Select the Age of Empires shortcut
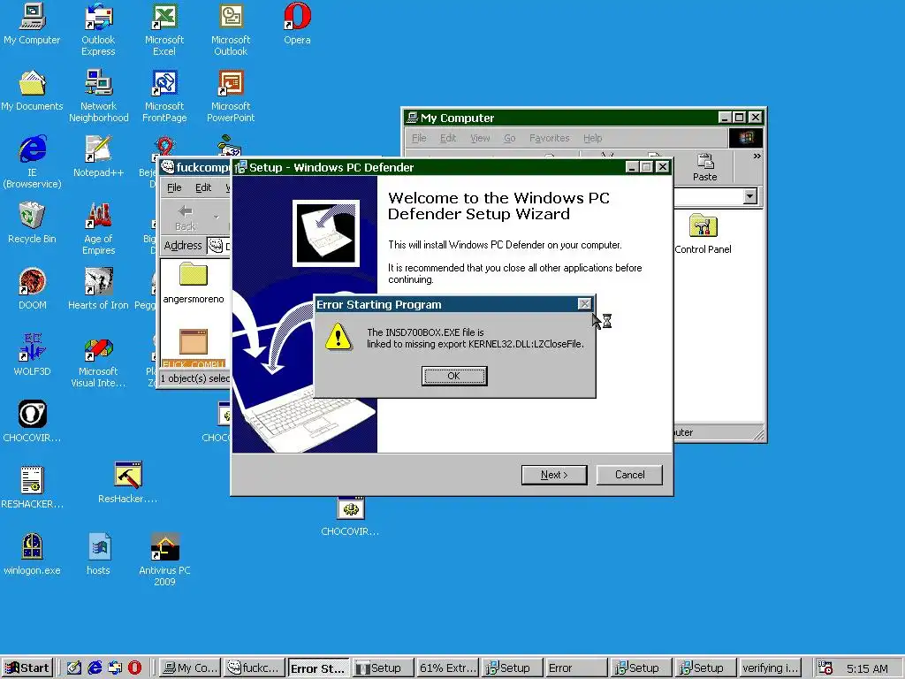 coord(99,228)
